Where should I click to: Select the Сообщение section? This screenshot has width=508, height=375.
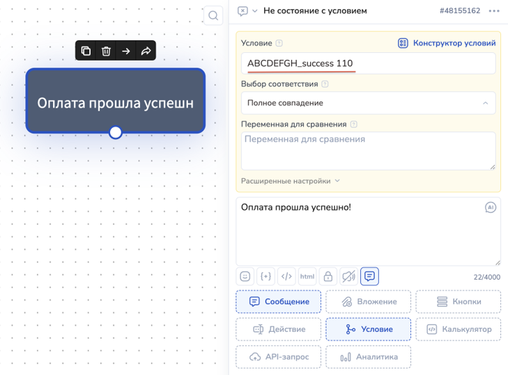pyautogui.click(x=279, y=301)
